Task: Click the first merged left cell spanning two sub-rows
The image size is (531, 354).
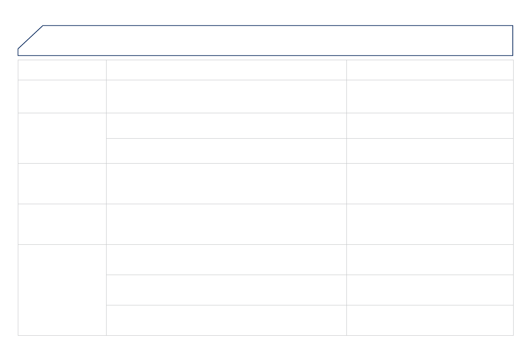Action: 62,138
